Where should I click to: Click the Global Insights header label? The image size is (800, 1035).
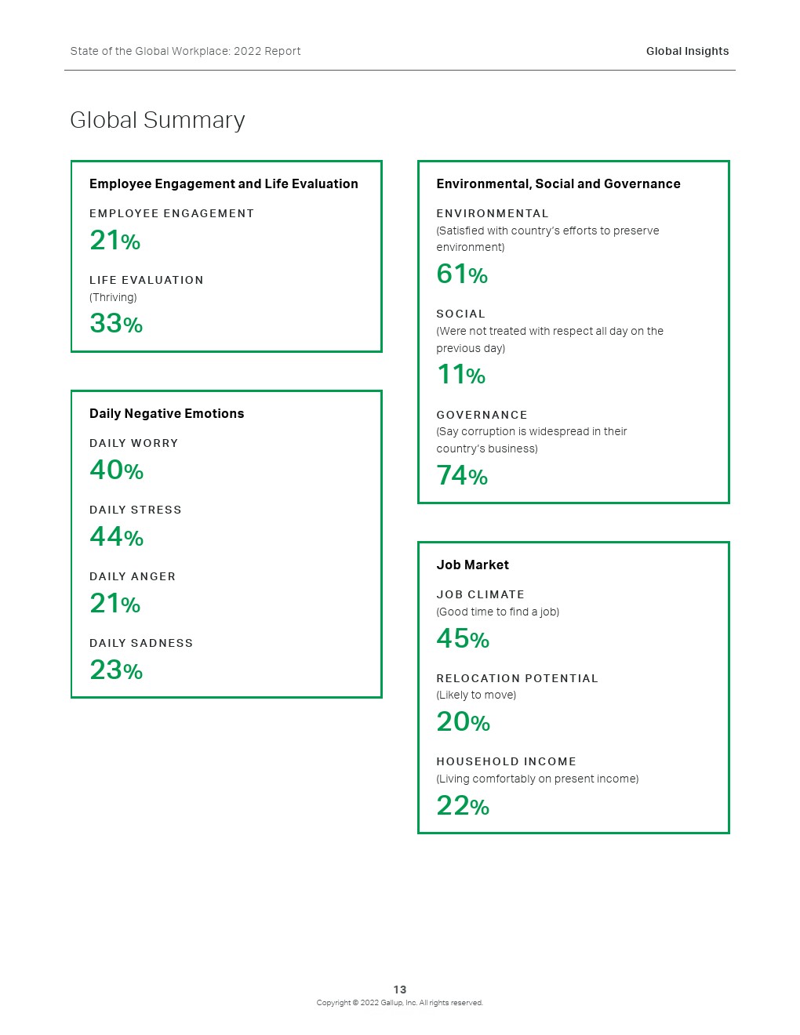click(x=687, y=51)
